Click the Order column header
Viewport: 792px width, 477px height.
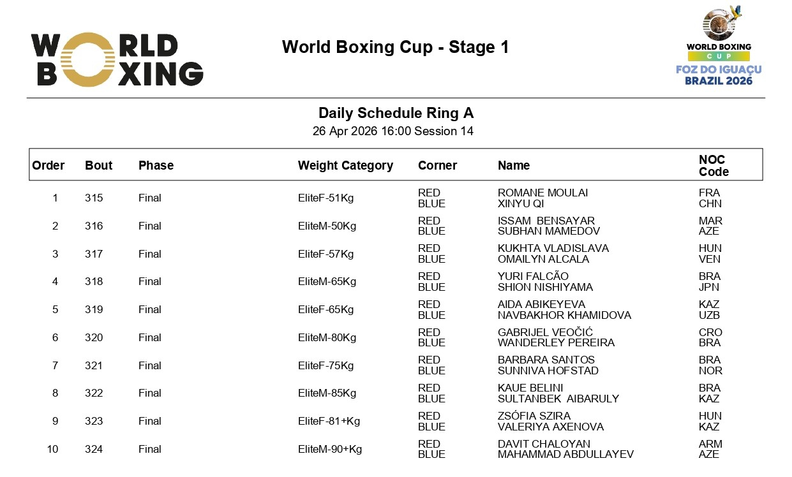49,165
